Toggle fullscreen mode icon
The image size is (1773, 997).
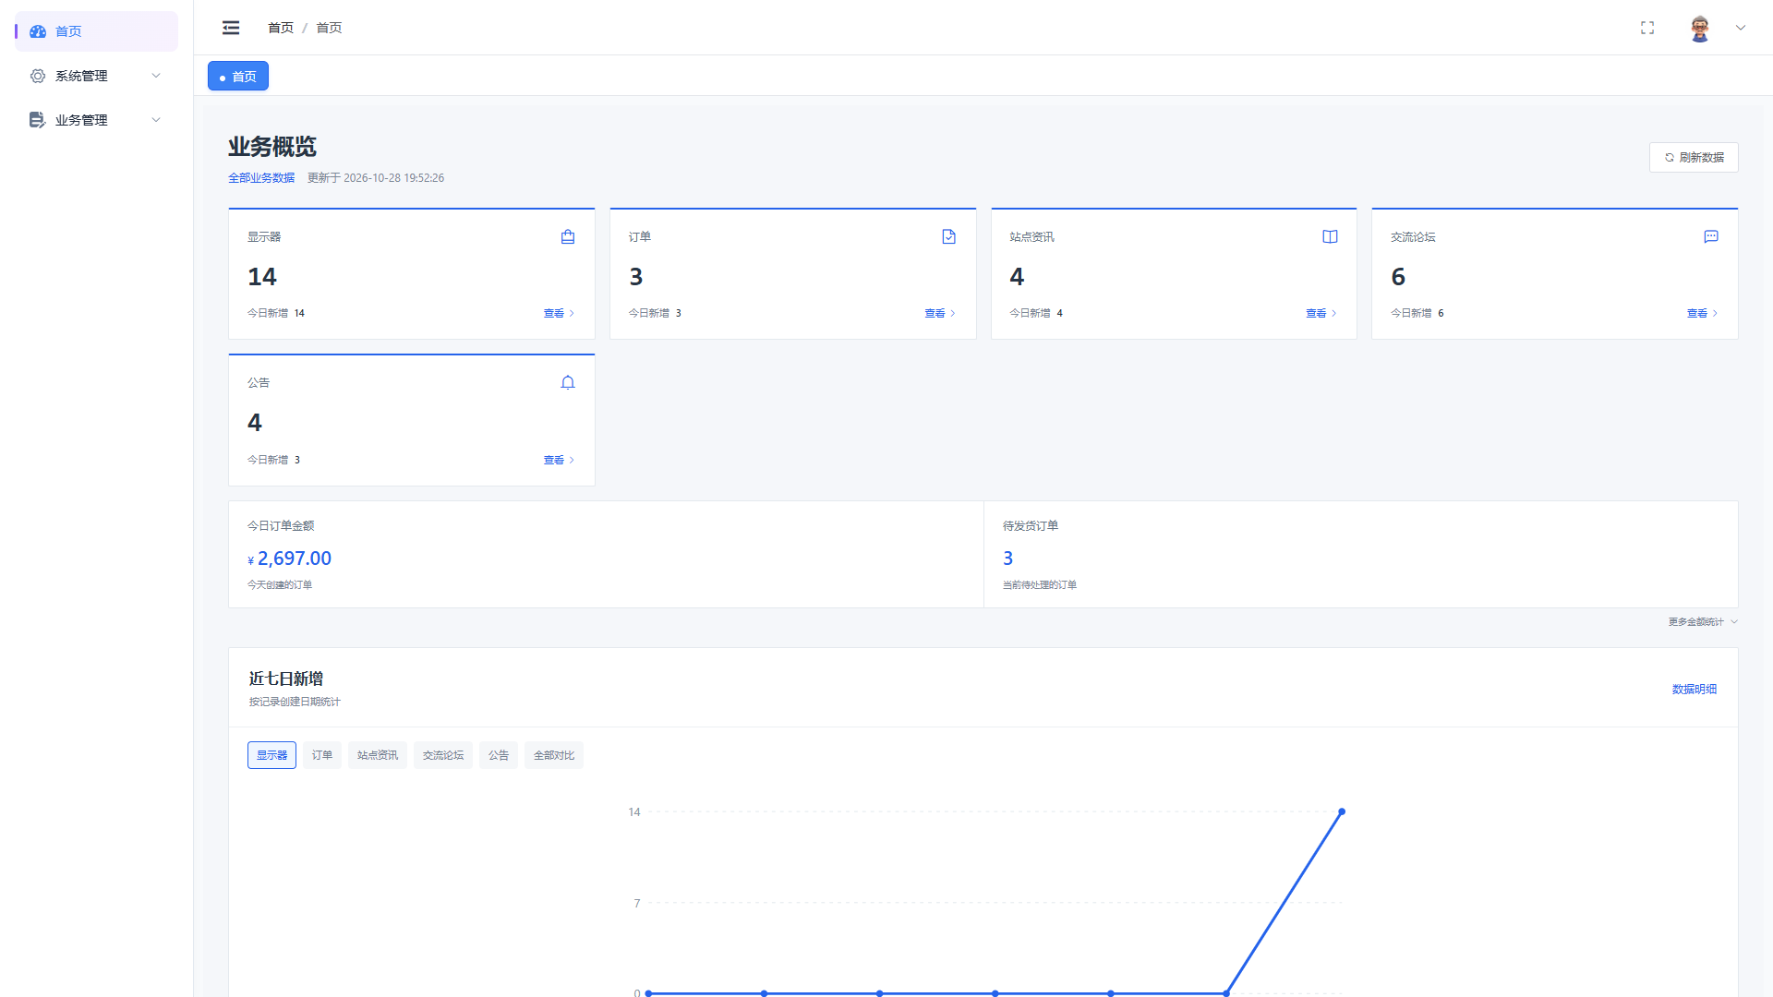(1647, 28)
